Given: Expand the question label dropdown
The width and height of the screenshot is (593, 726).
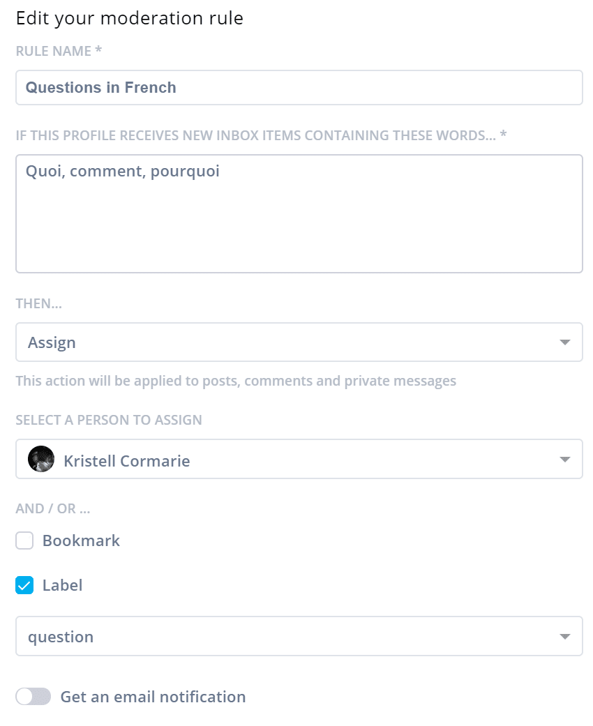Looking at the screenshot, I should pyautogui.click(x=299, y=636).
